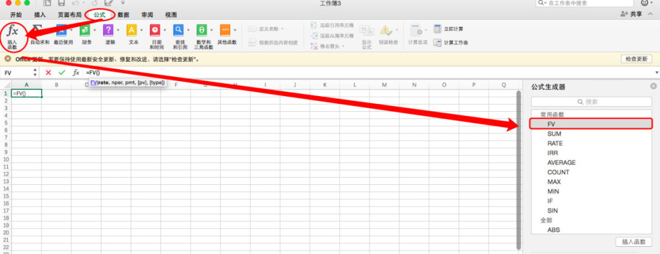
Task: Open the 查找和引用 blue magnifier icon
Action: [179, 30]
